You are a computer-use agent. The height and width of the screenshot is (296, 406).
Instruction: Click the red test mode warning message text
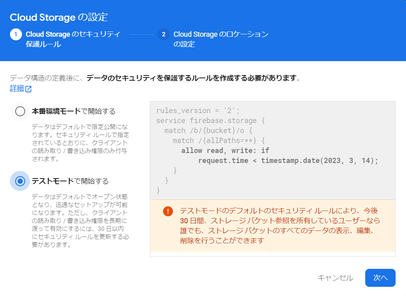coord(280,226)
